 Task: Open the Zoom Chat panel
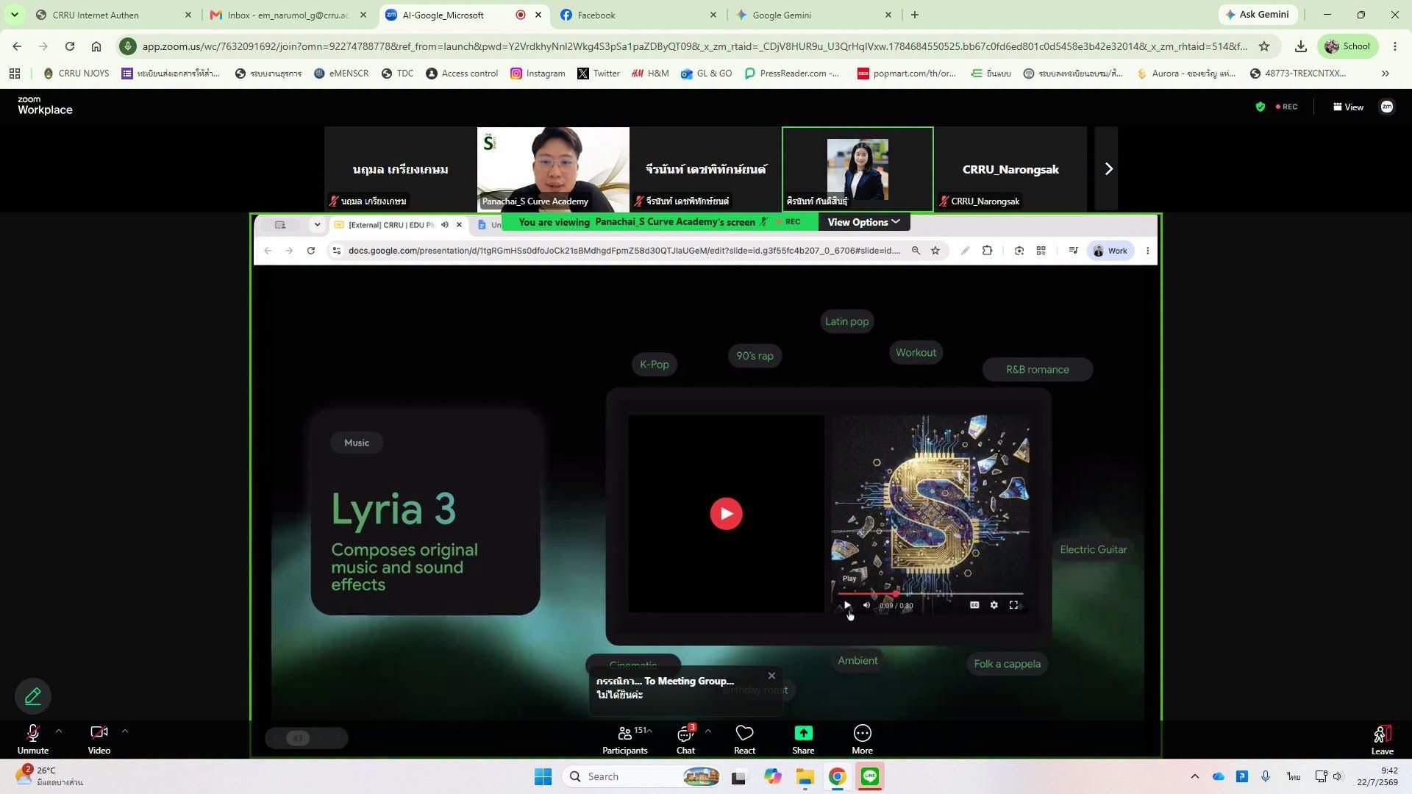(x=685, y=739)
